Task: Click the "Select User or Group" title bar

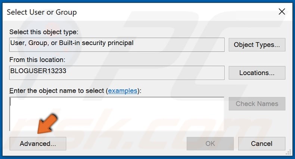Action: 112,12
